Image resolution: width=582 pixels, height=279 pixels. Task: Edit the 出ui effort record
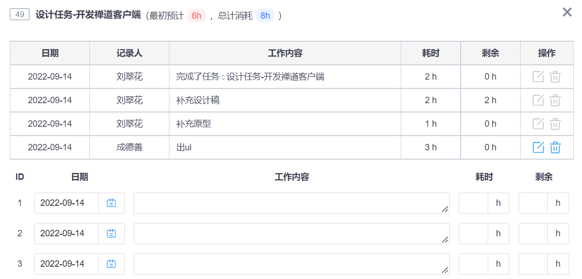(538, 147)
